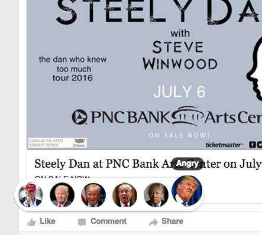Click the Cadillac Tri-State Concert Series badge

[x=57, y=143]
